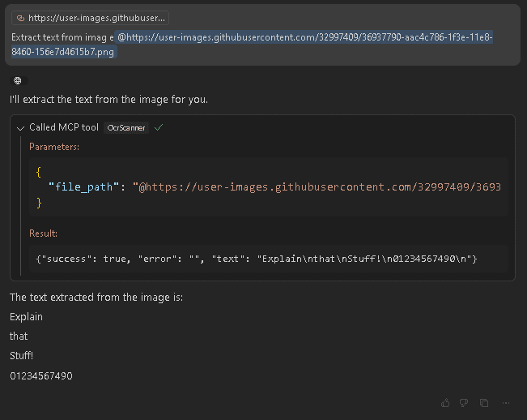Click the extracted number 01234567490
Viewport: 527px width, 420px height.
tap(41, 376)
